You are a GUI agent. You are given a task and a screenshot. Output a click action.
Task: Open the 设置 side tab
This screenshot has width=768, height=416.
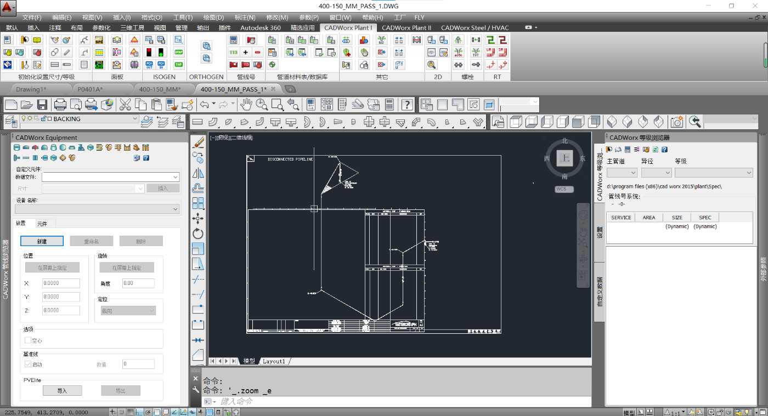pos(599,232)
